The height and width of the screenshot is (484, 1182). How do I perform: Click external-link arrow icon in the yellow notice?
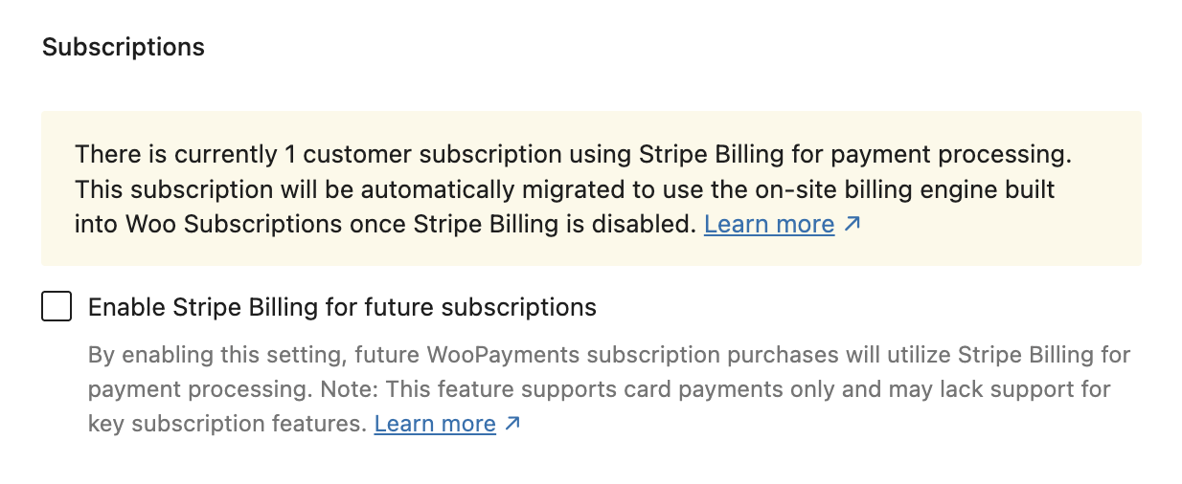click(852, 224)
